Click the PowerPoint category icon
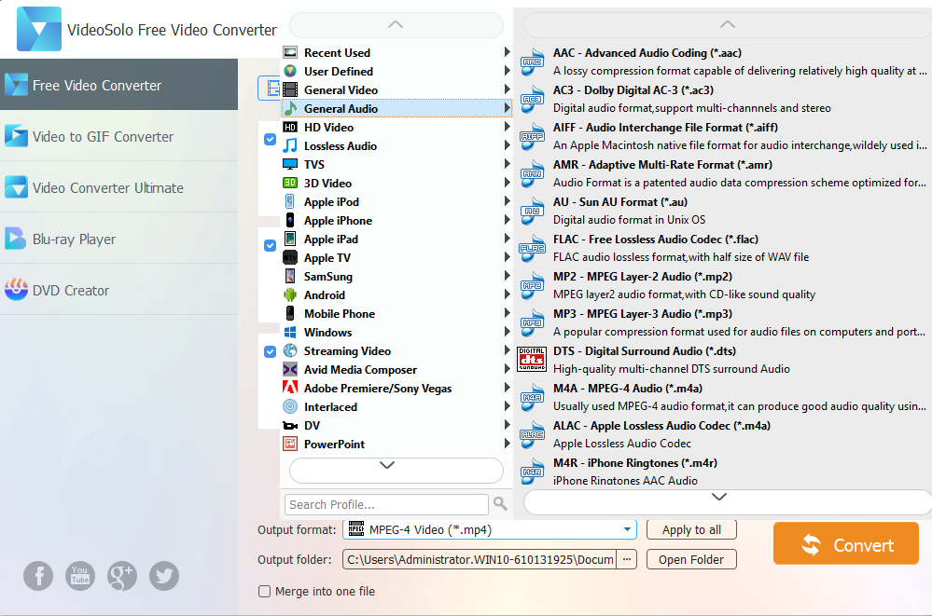932x616 pixels. (290, 444)
